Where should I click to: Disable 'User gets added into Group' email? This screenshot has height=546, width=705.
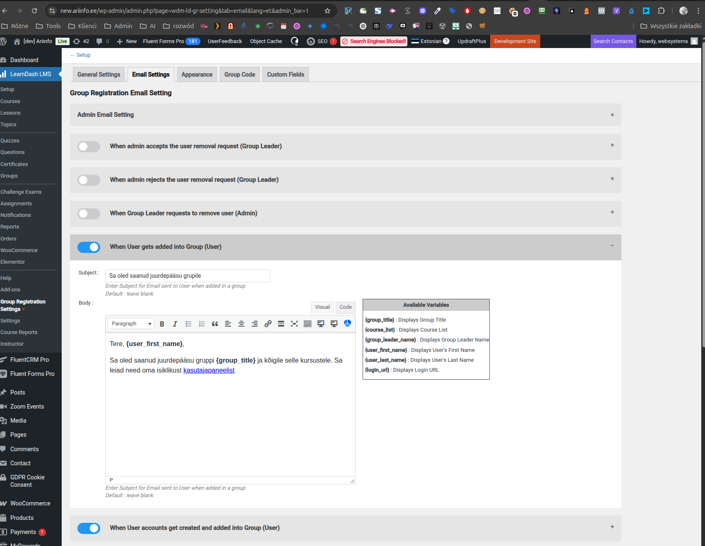(89, 247)
